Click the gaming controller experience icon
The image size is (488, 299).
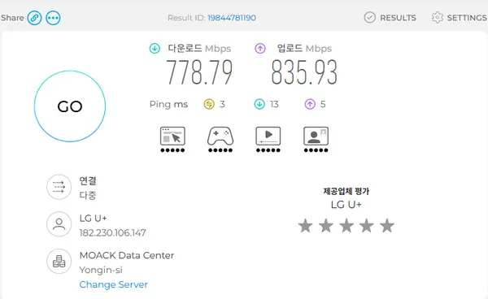pos(220,136)
